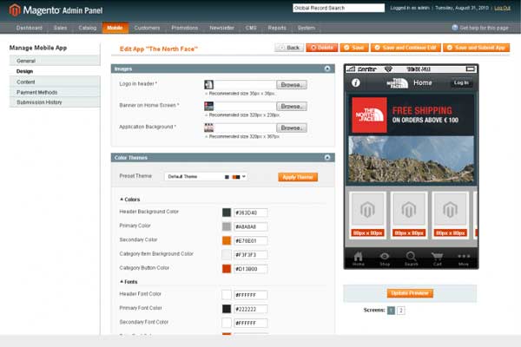Tap the Search magnifier in preview tab bar
521x347 pixels.
pos(411,259)
